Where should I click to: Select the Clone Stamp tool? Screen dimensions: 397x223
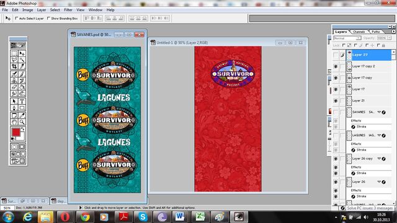pyautogui.click(x=14, y=81)
